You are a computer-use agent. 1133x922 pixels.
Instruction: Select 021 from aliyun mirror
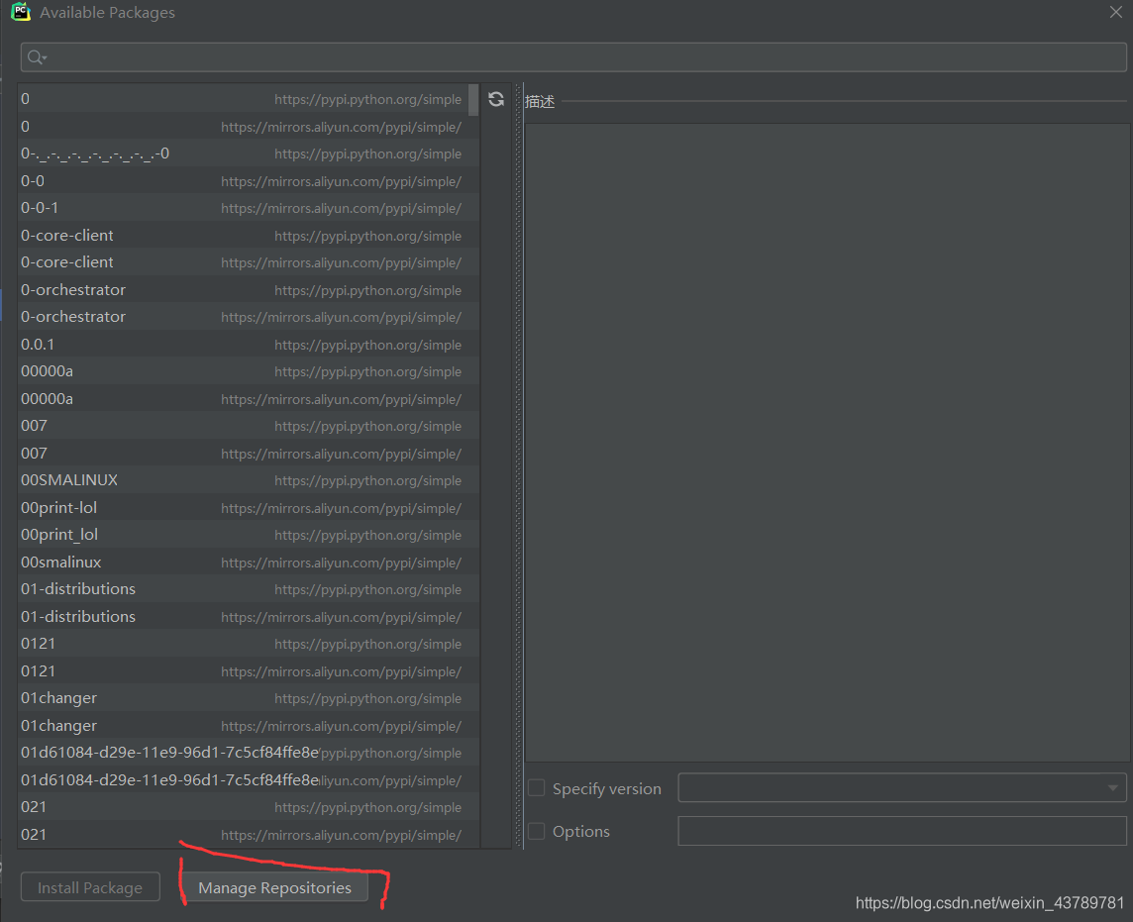[x=249, y=834]
